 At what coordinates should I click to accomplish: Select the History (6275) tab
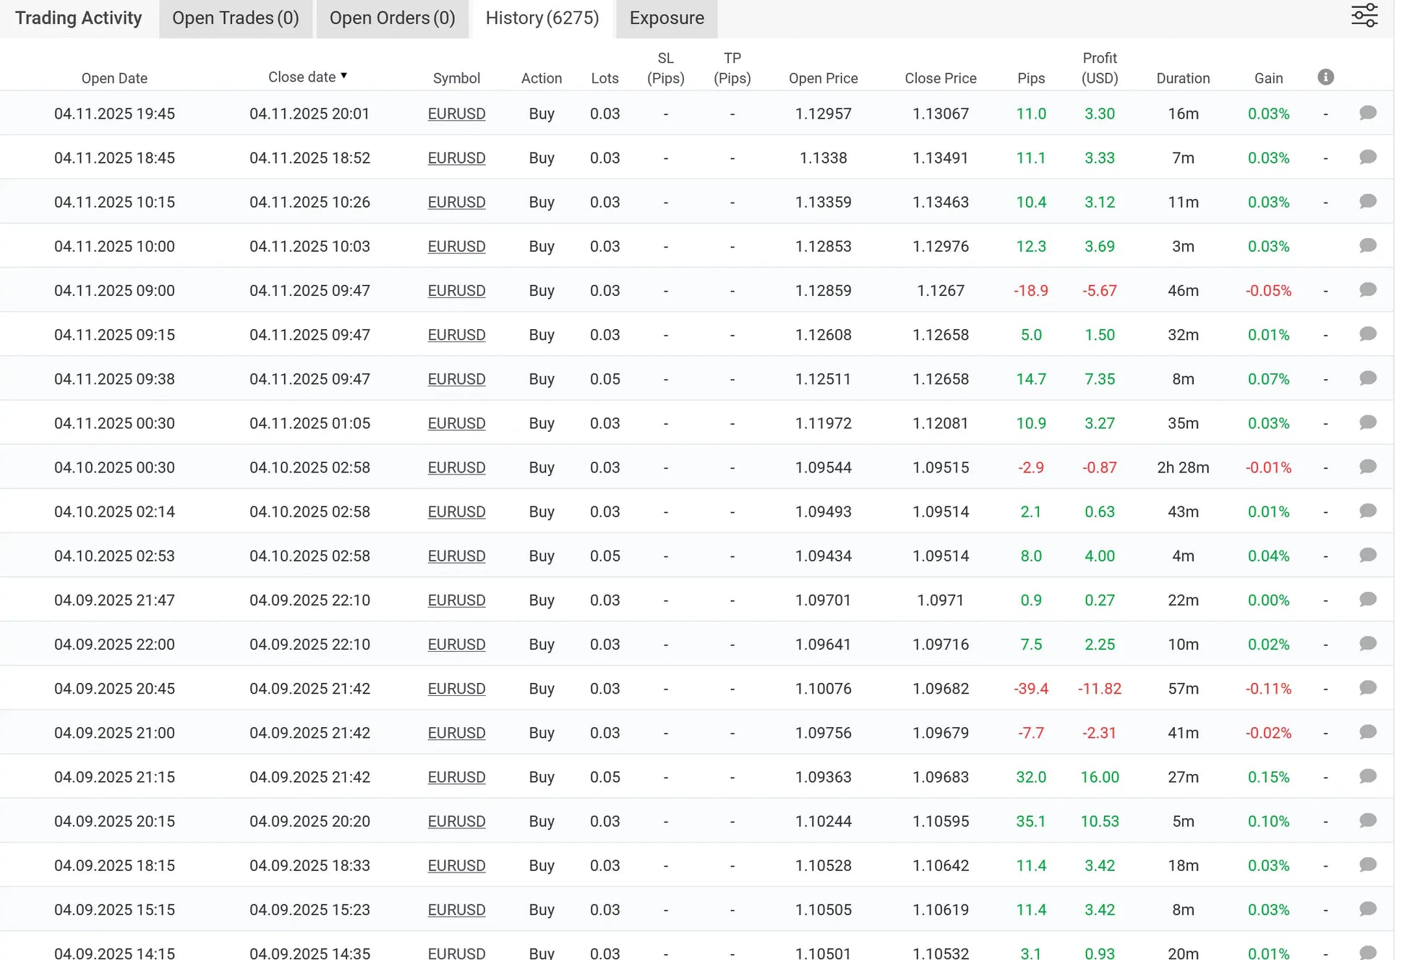coord(542,18)
